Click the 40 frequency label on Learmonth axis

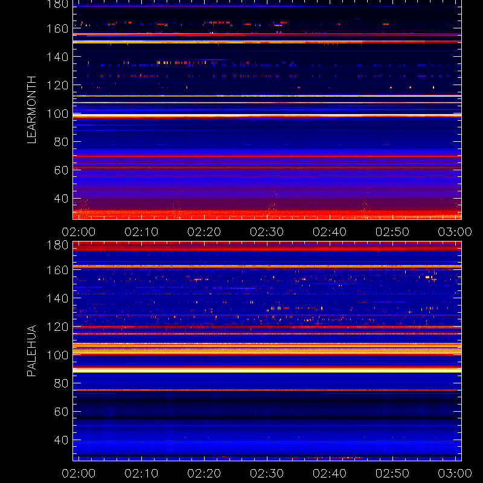61,199
